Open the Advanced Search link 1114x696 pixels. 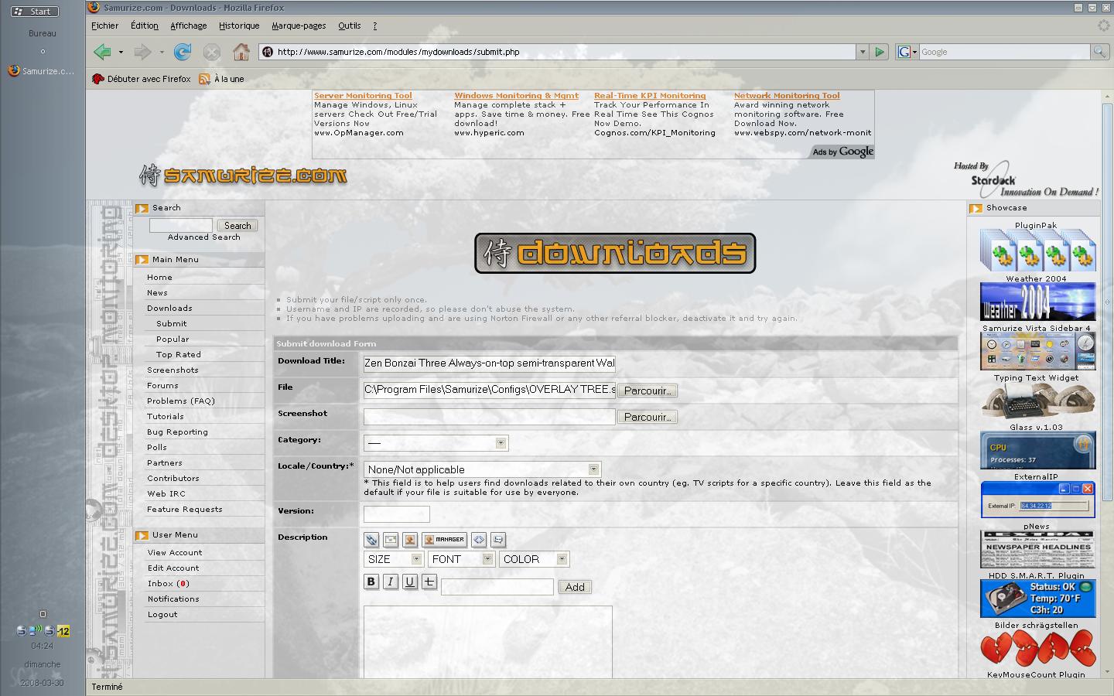pos(204,237)
